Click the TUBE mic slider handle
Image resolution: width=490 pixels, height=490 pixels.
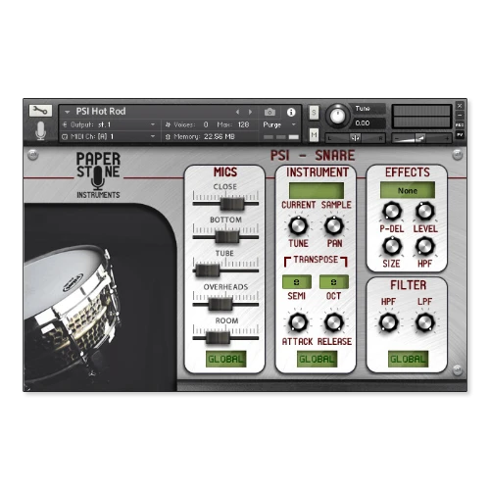[x=208, y=270]
